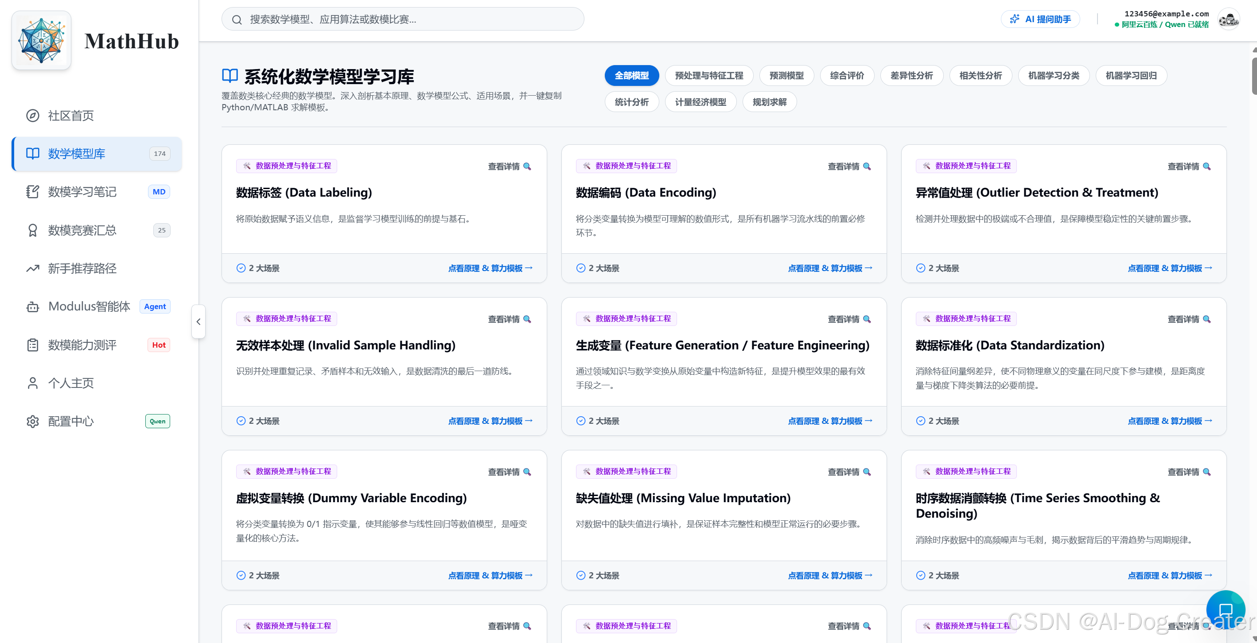The image size is (1257, 643).
Task: Click the search magnifier icon in search bar
Action: [237, 19]
